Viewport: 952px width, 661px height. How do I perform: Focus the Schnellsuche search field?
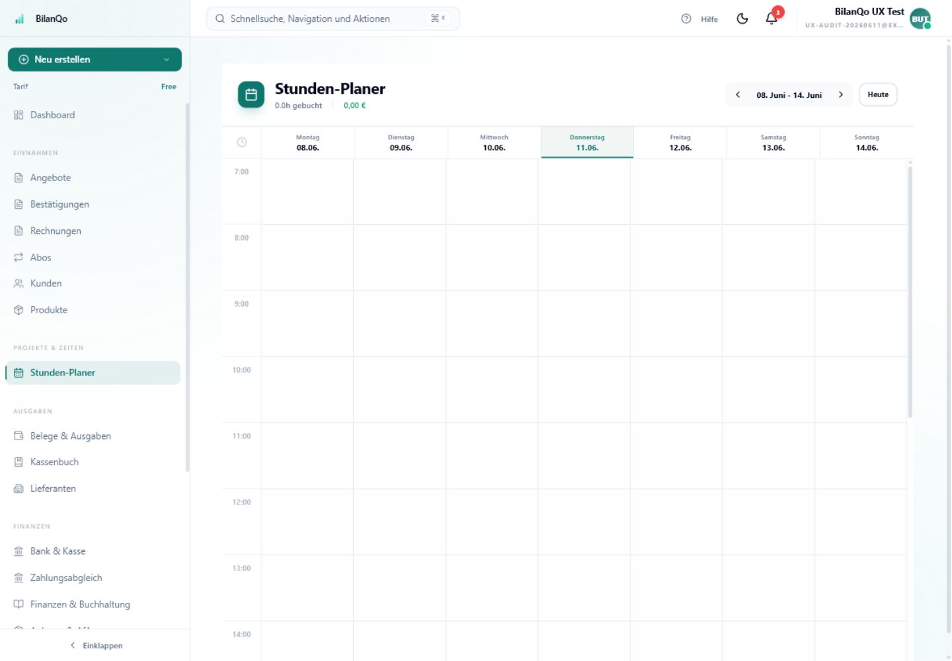tap(333, 19)
